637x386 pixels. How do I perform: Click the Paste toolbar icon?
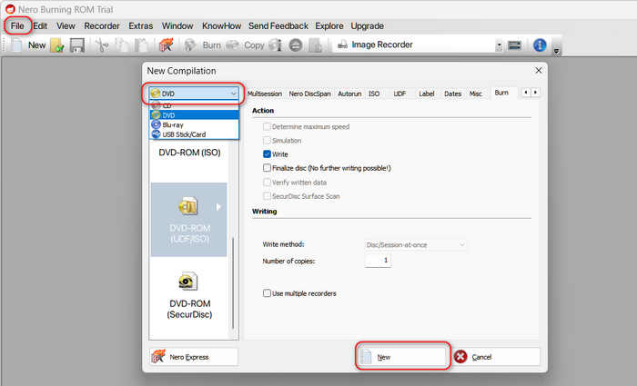pos(141,45)
